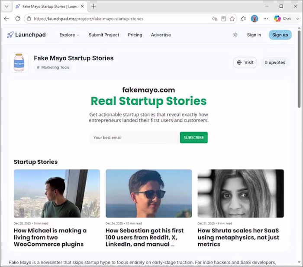Open new browser tab with plus icon

pyautogui.click(x=93, y=6)
